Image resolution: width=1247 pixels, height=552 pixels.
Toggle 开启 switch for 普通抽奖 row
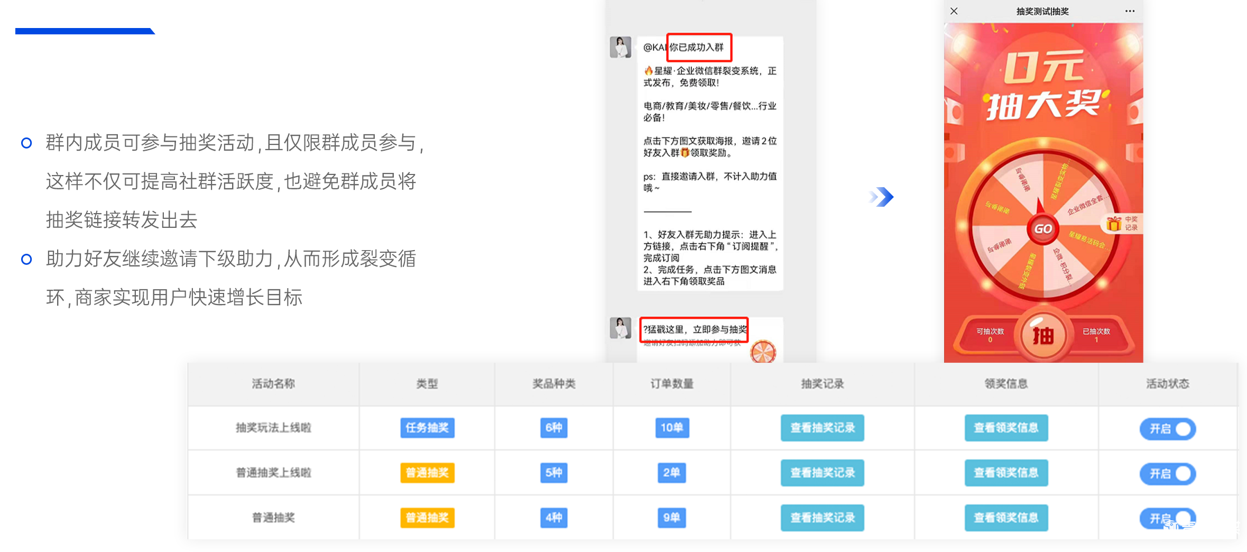pyautogui.click(x=1167, y=518)
